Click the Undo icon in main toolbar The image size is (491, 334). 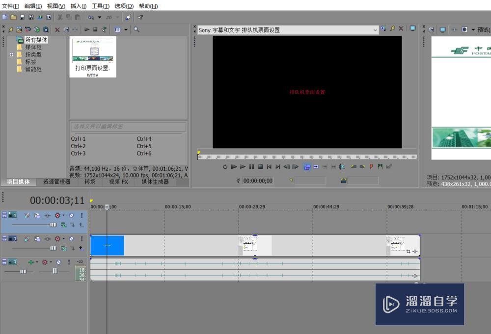tap(91, 17)
